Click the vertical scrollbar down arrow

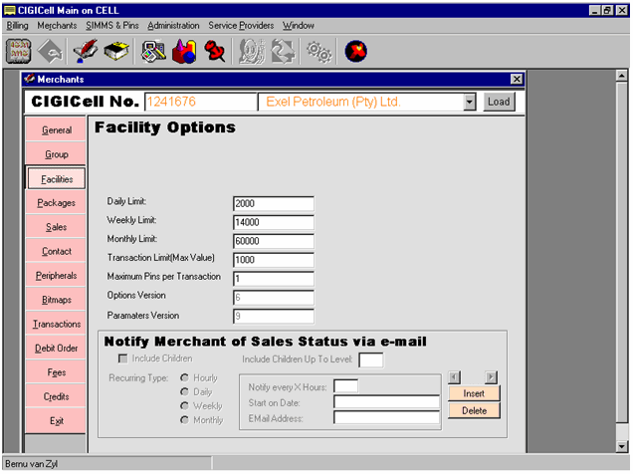pos(622,446)
